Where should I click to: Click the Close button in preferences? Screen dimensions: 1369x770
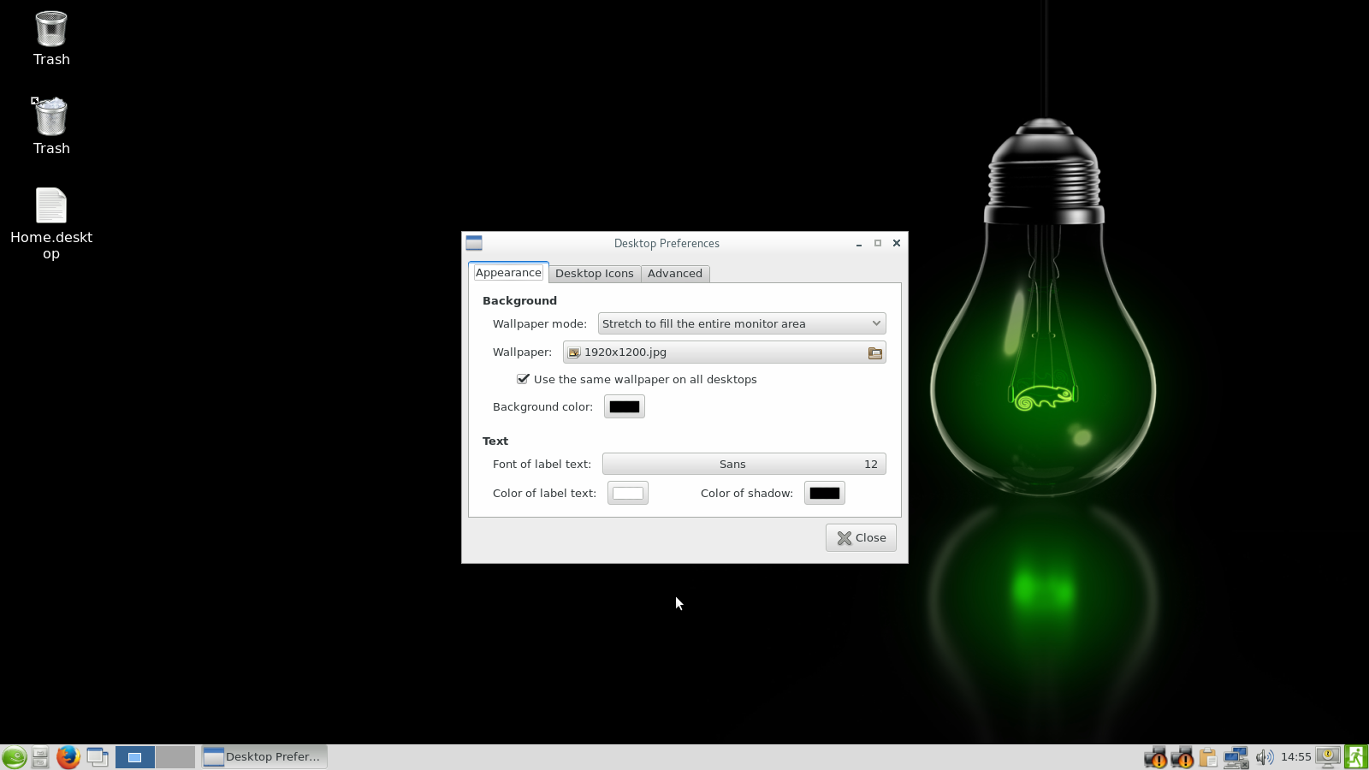click(861, 538)
